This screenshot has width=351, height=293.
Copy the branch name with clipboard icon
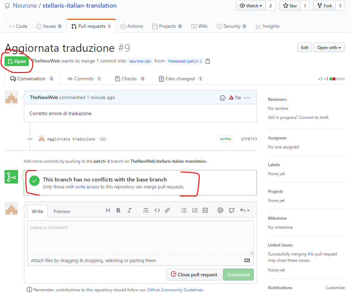[x=208, y=61]
